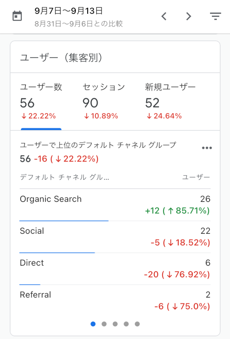
Task: Switch to third carousel page dot
Action: (x=115, y=324)
